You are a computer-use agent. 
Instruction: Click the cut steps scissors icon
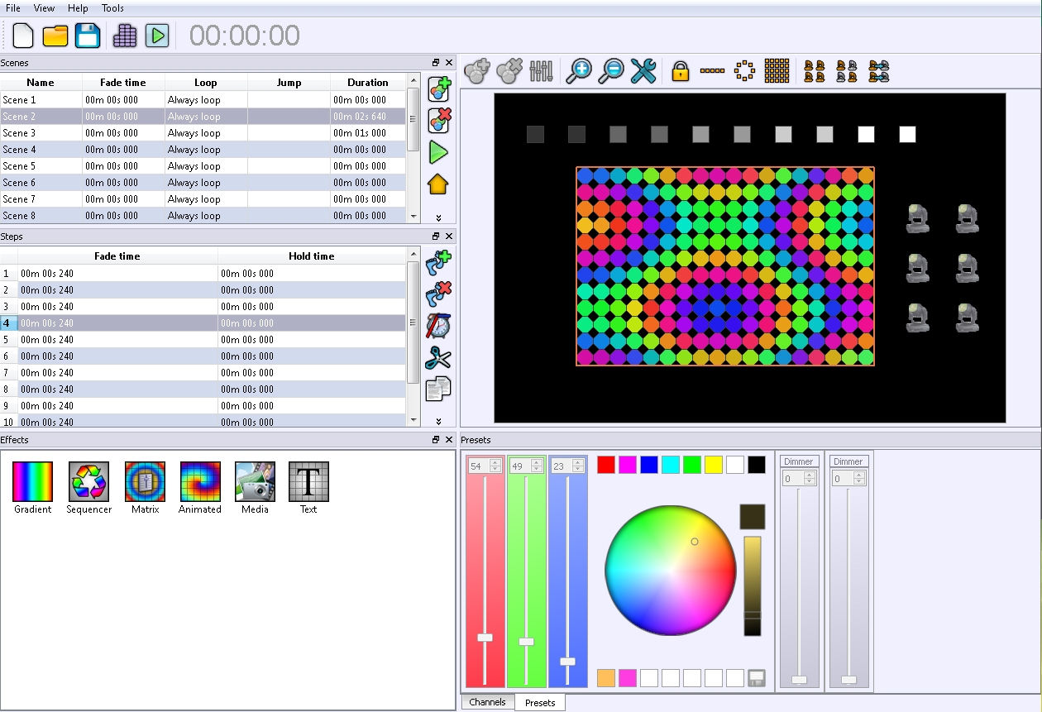pyautogui.click(x=437, y=357)
